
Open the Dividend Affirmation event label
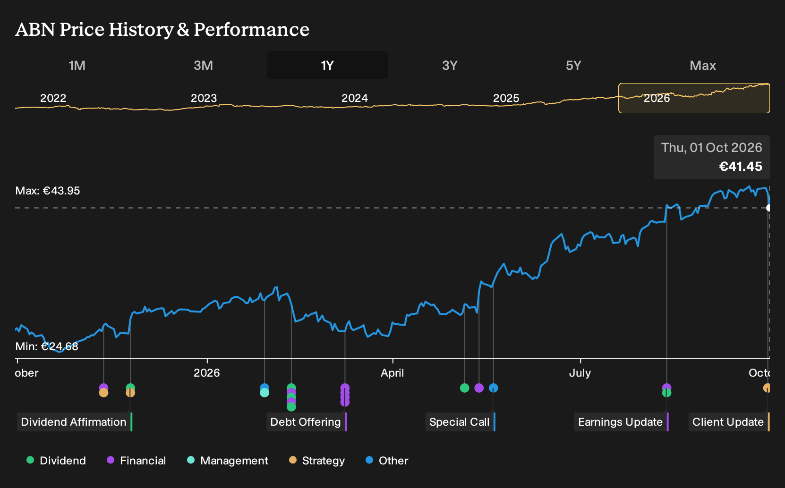click(x=75, y=422)
